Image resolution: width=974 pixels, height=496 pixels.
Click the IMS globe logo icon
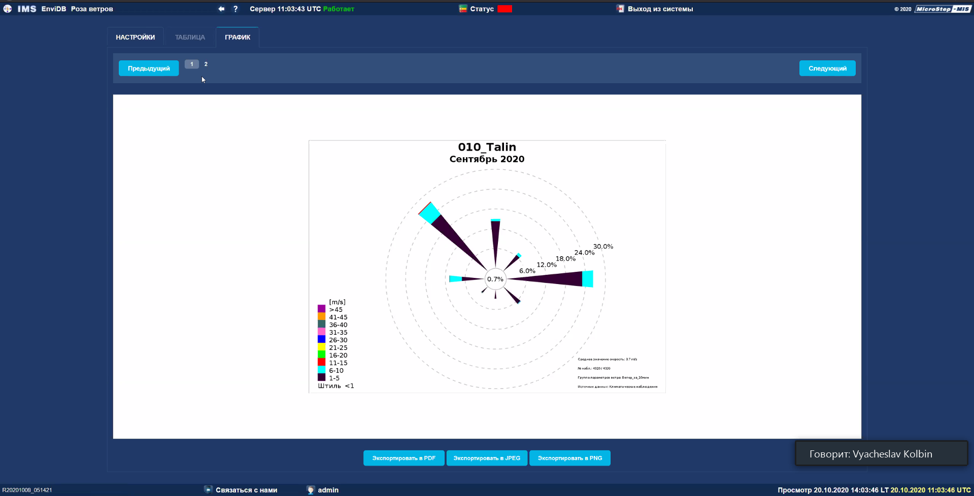8,9
